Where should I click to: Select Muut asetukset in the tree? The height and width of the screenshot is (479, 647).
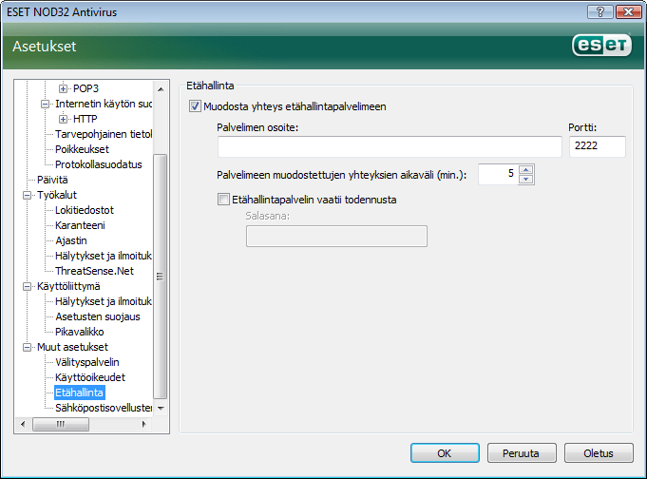[x=72, y=347]
